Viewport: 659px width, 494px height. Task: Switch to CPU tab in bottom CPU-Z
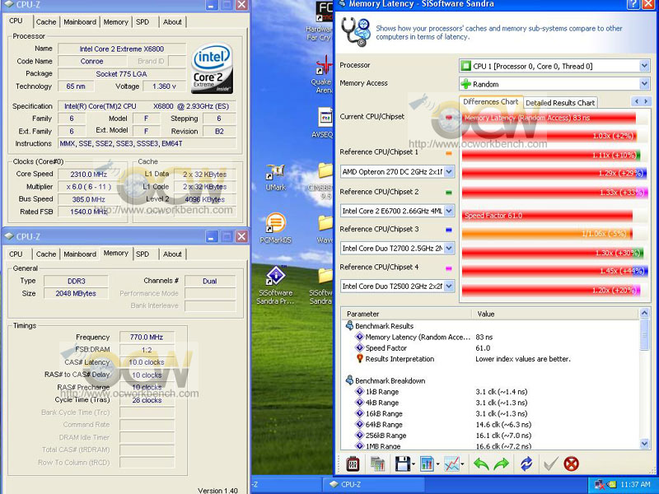(x=16, y=254)
